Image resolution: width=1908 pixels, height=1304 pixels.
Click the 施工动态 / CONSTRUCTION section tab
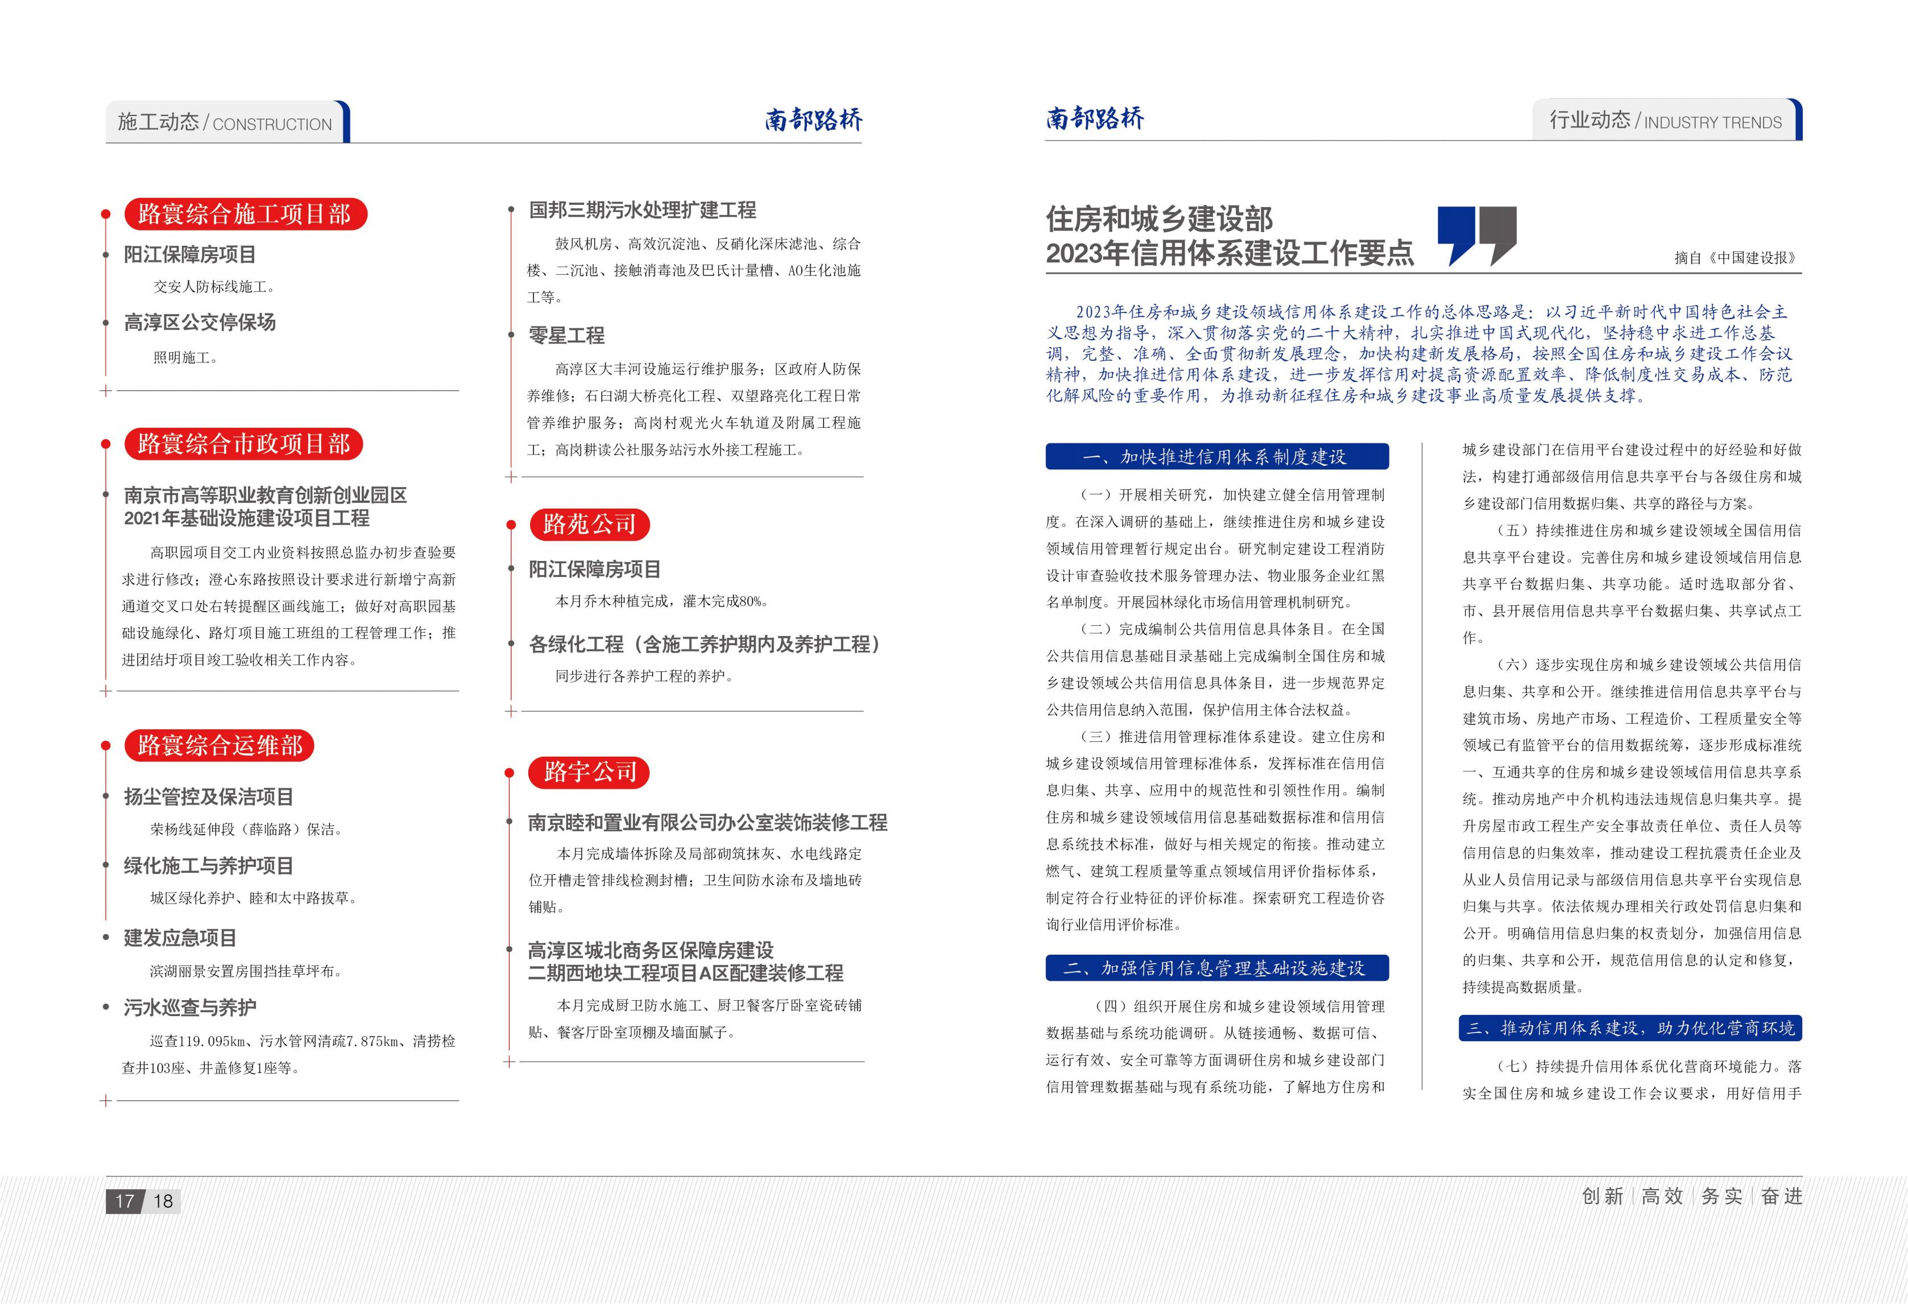tap(227, 122)
